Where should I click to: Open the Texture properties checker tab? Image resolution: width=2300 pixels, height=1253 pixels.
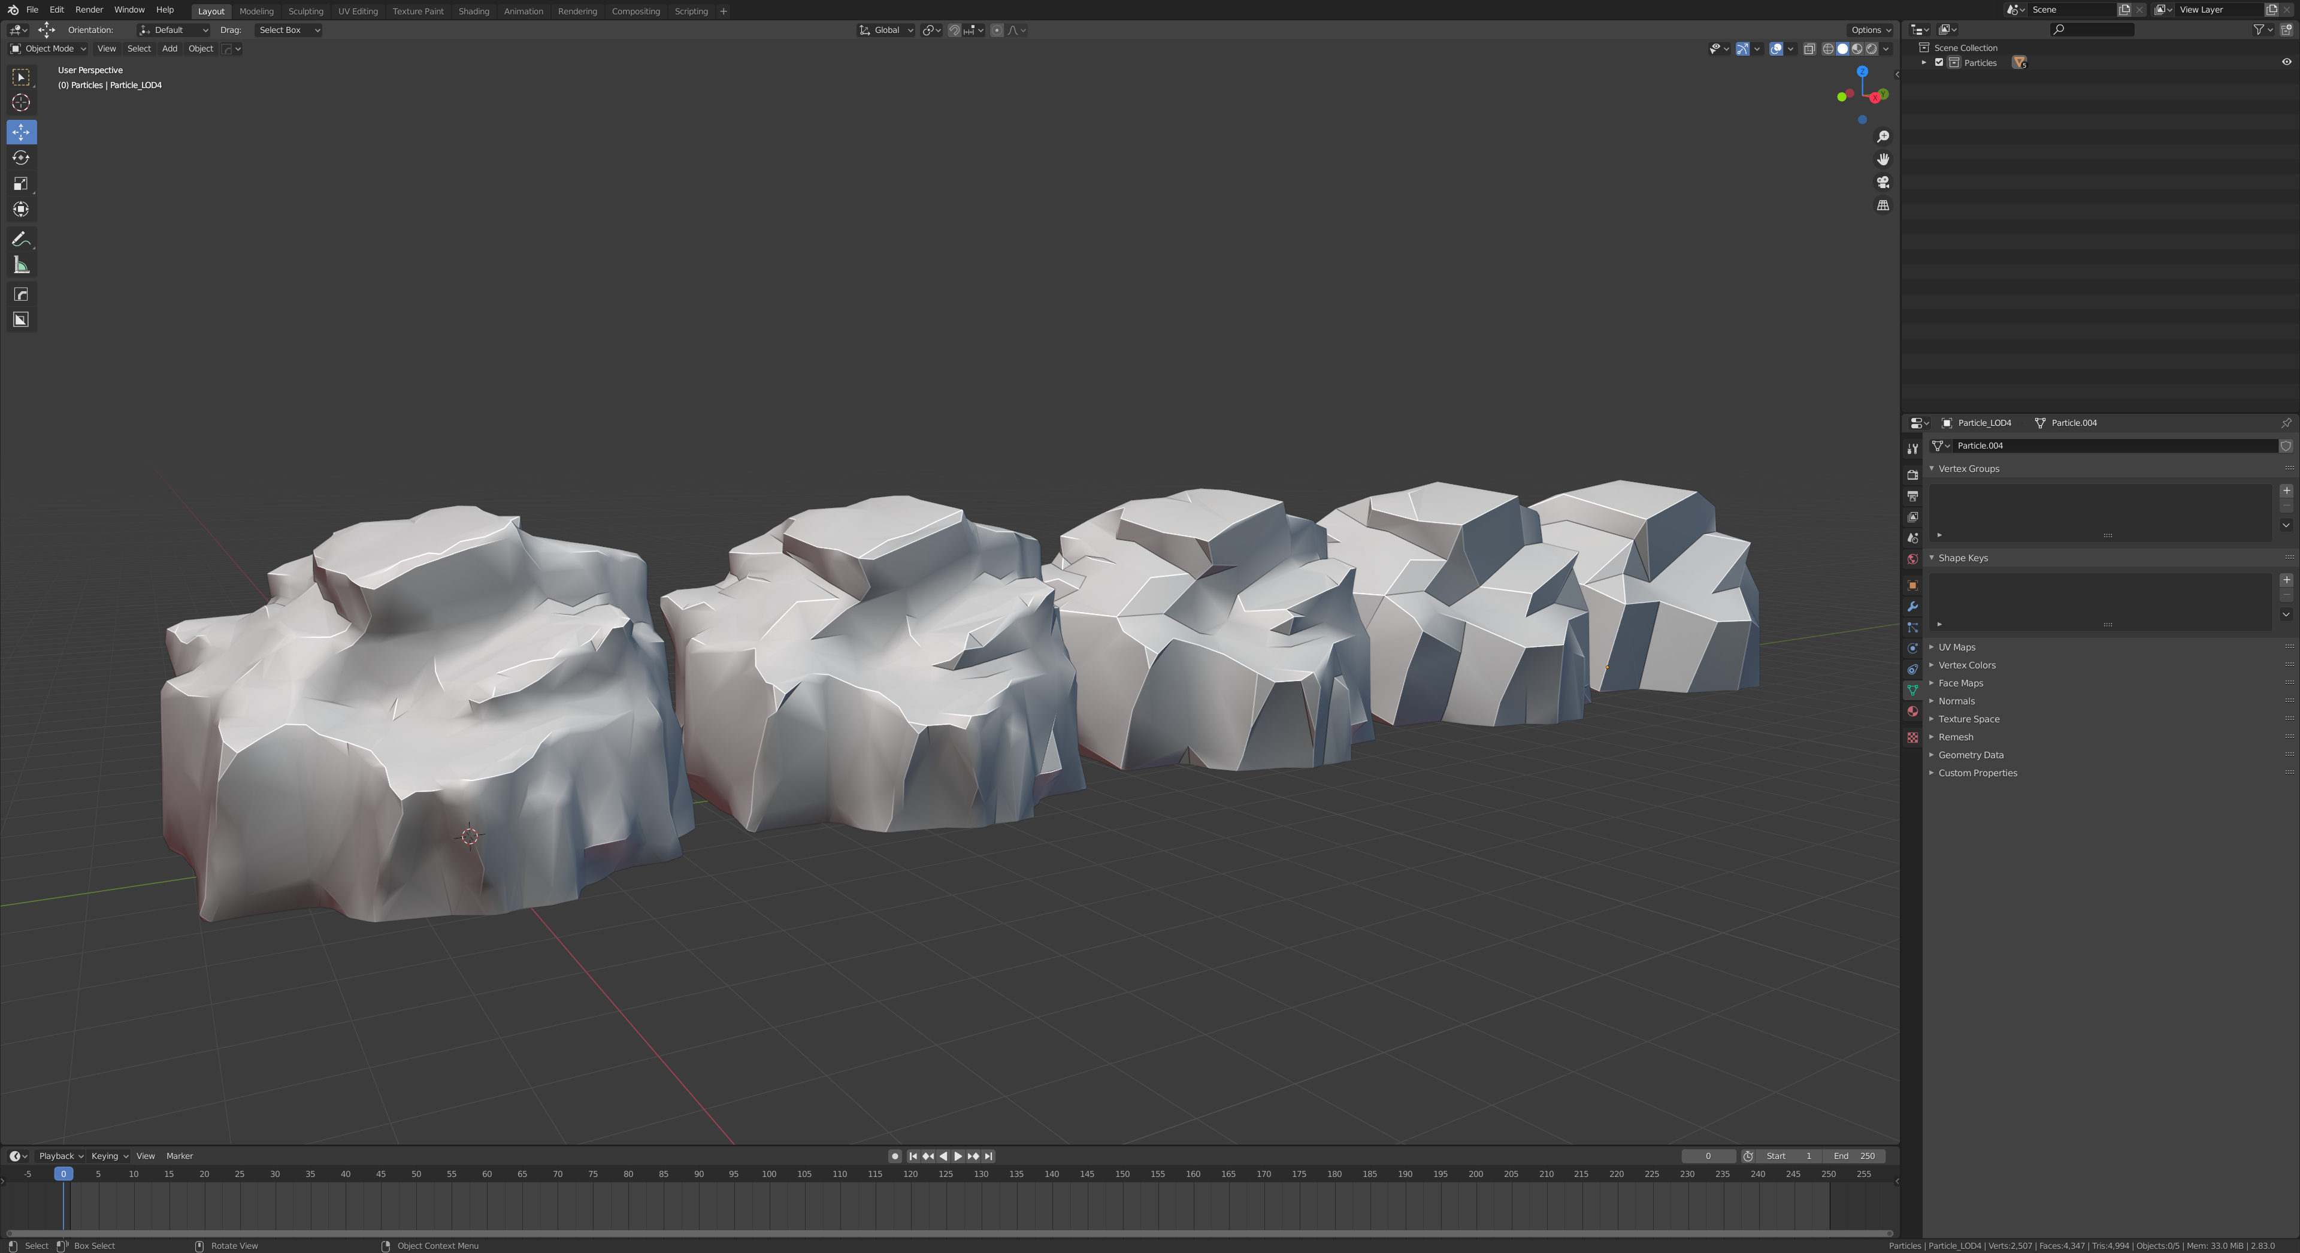[x=1912, y=738]
